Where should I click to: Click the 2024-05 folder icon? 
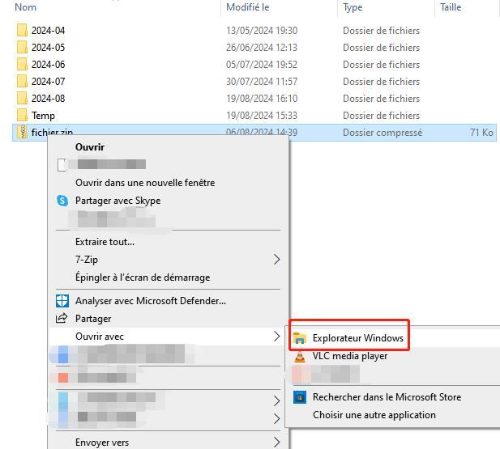(x=22, y=47)
